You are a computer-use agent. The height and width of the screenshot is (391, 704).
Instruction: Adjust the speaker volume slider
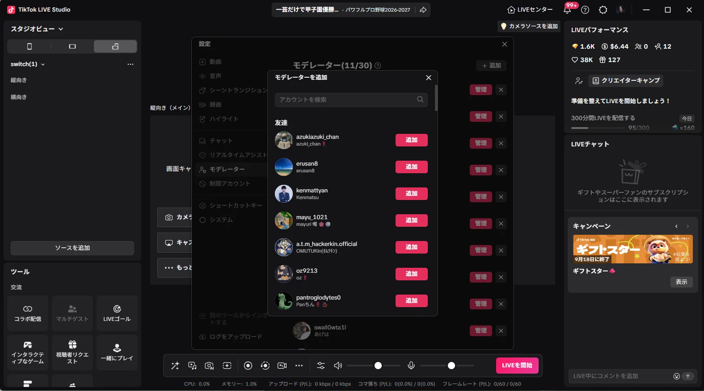coord(374,366)
